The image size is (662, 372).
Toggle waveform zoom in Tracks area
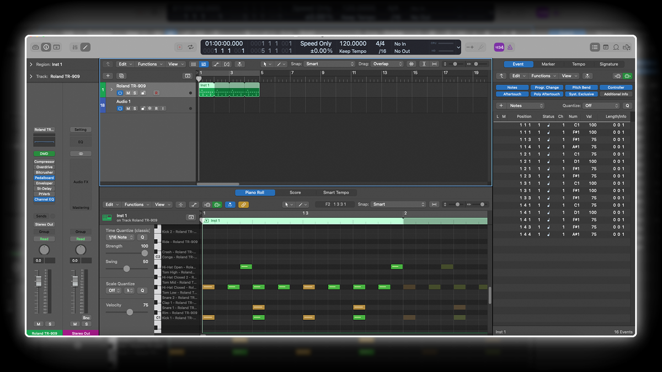tap(412, 64)
